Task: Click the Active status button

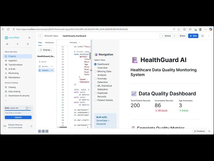Action: (166, 36)
